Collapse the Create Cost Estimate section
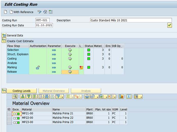 pos(4,40)
